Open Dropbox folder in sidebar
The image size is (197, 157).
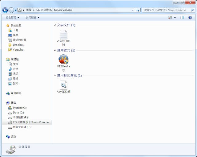[16, 45]
